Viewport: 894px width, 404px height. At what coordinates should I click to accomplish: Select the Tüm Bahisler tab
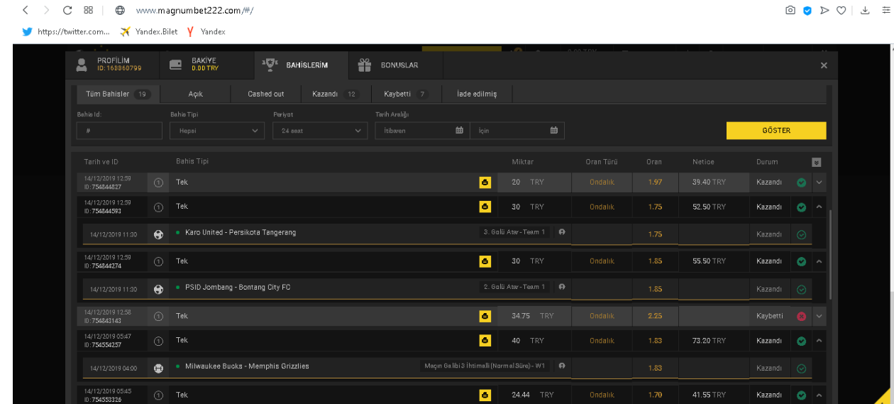(118, 94)
